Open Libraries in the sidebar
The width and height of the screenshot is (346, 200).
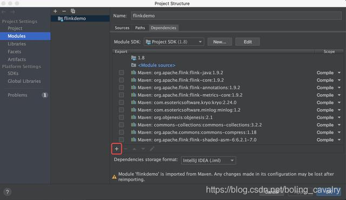(17, 44)
